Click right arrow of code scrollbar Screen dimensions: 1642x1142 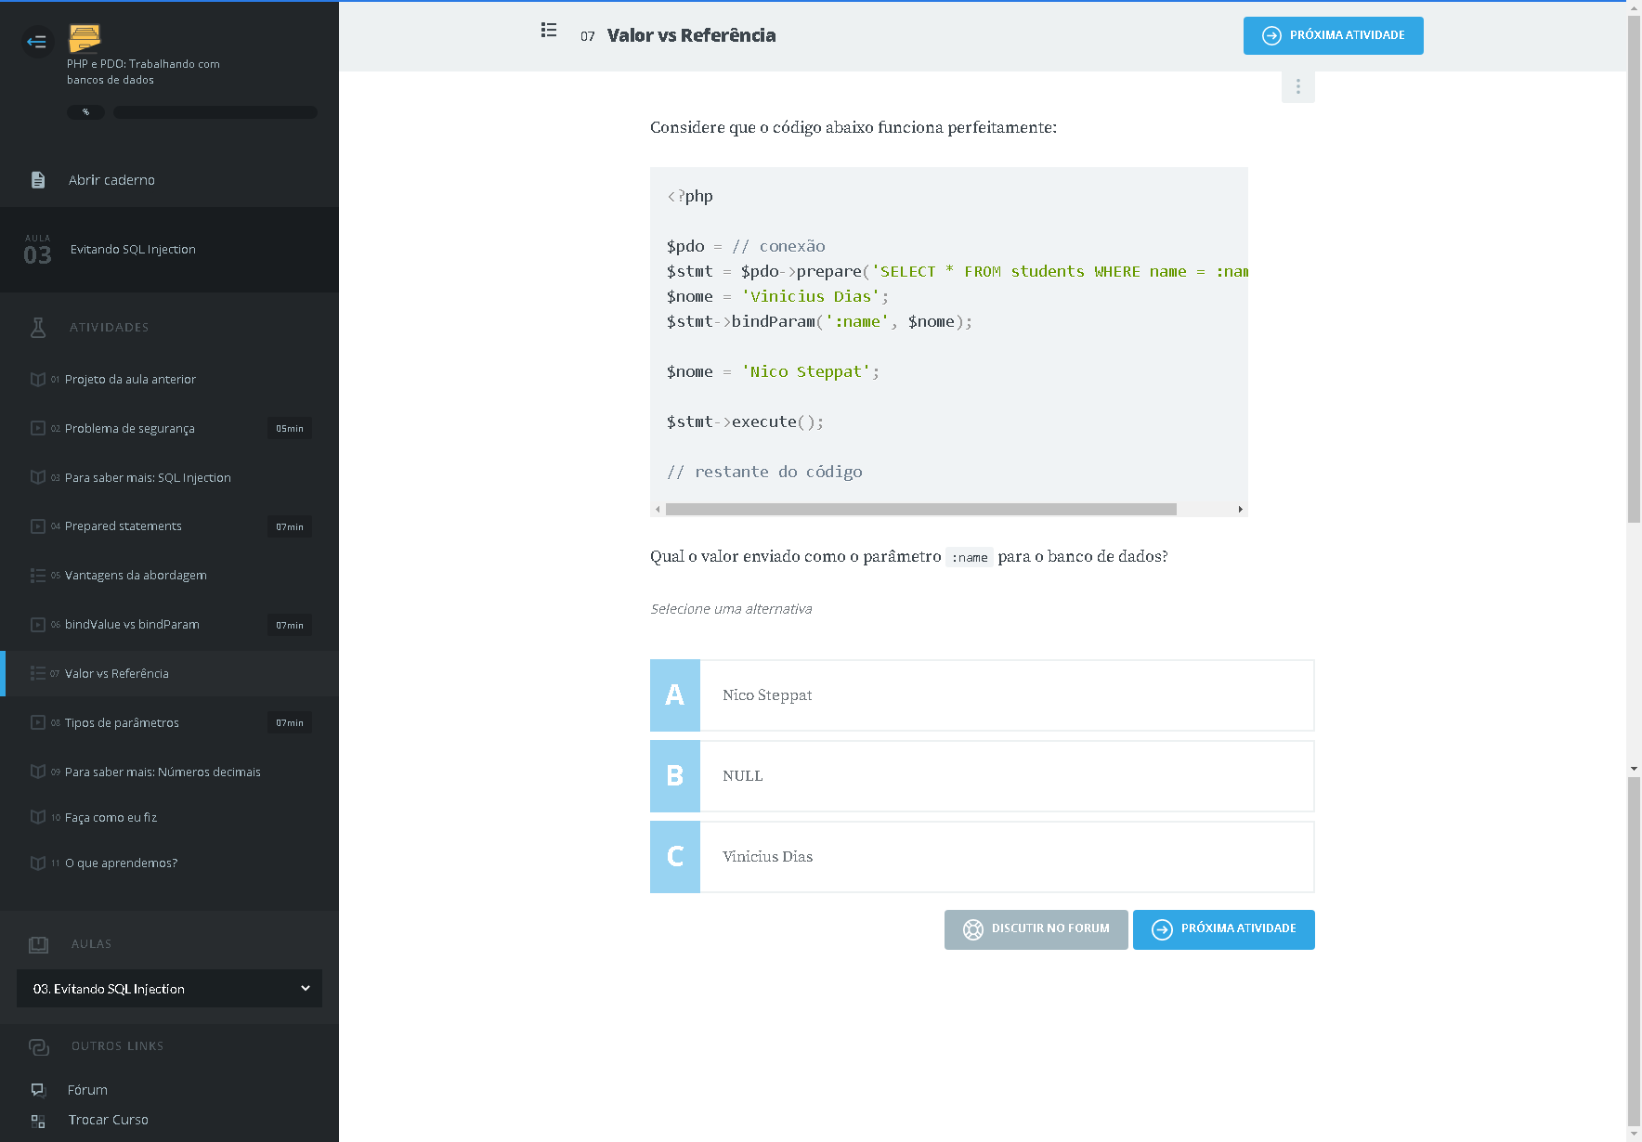tap(1240, 510)
